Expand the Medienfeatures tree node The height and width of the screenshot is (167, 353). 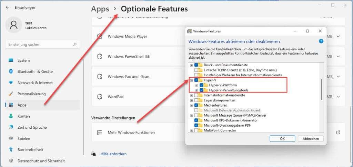[191, 106]
